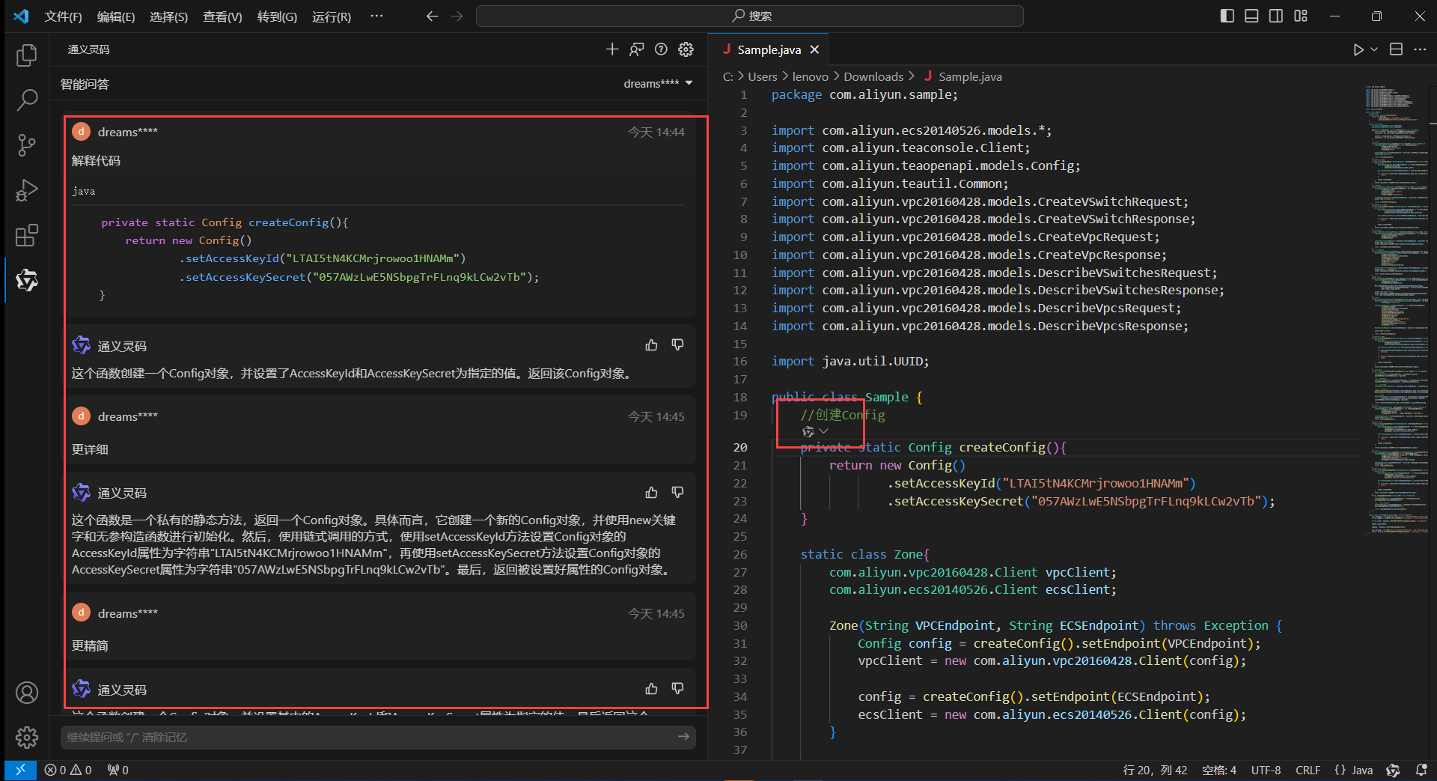
Task: Expand Downloads breadcrumb
Action: click(873, 76)
